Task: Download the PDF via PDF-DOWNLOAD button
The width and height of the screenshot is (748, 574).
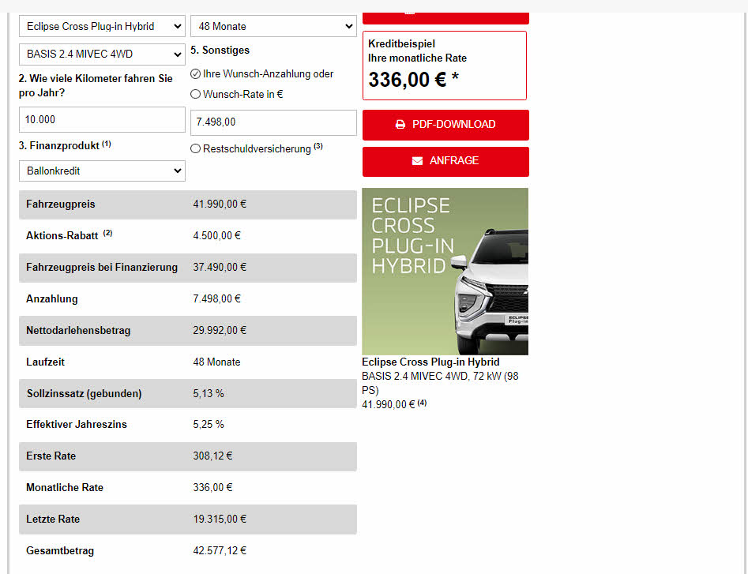Action: tap(445, 125)
